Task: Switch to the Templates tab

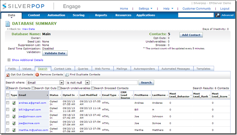Action: [203, 69]
